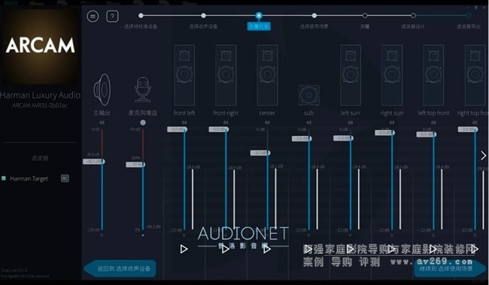Mute the front left channel

(184, 123)
